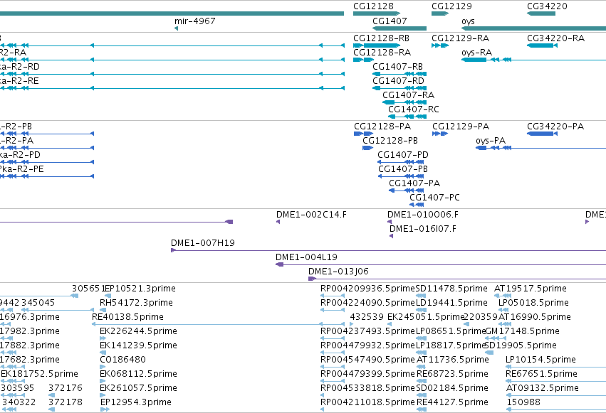
Task: Open transcript CG12128-RA
Action: tap(382, 53)
